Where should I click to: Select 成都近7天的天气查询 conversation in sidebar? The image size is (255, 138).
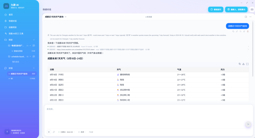[22, 74]
